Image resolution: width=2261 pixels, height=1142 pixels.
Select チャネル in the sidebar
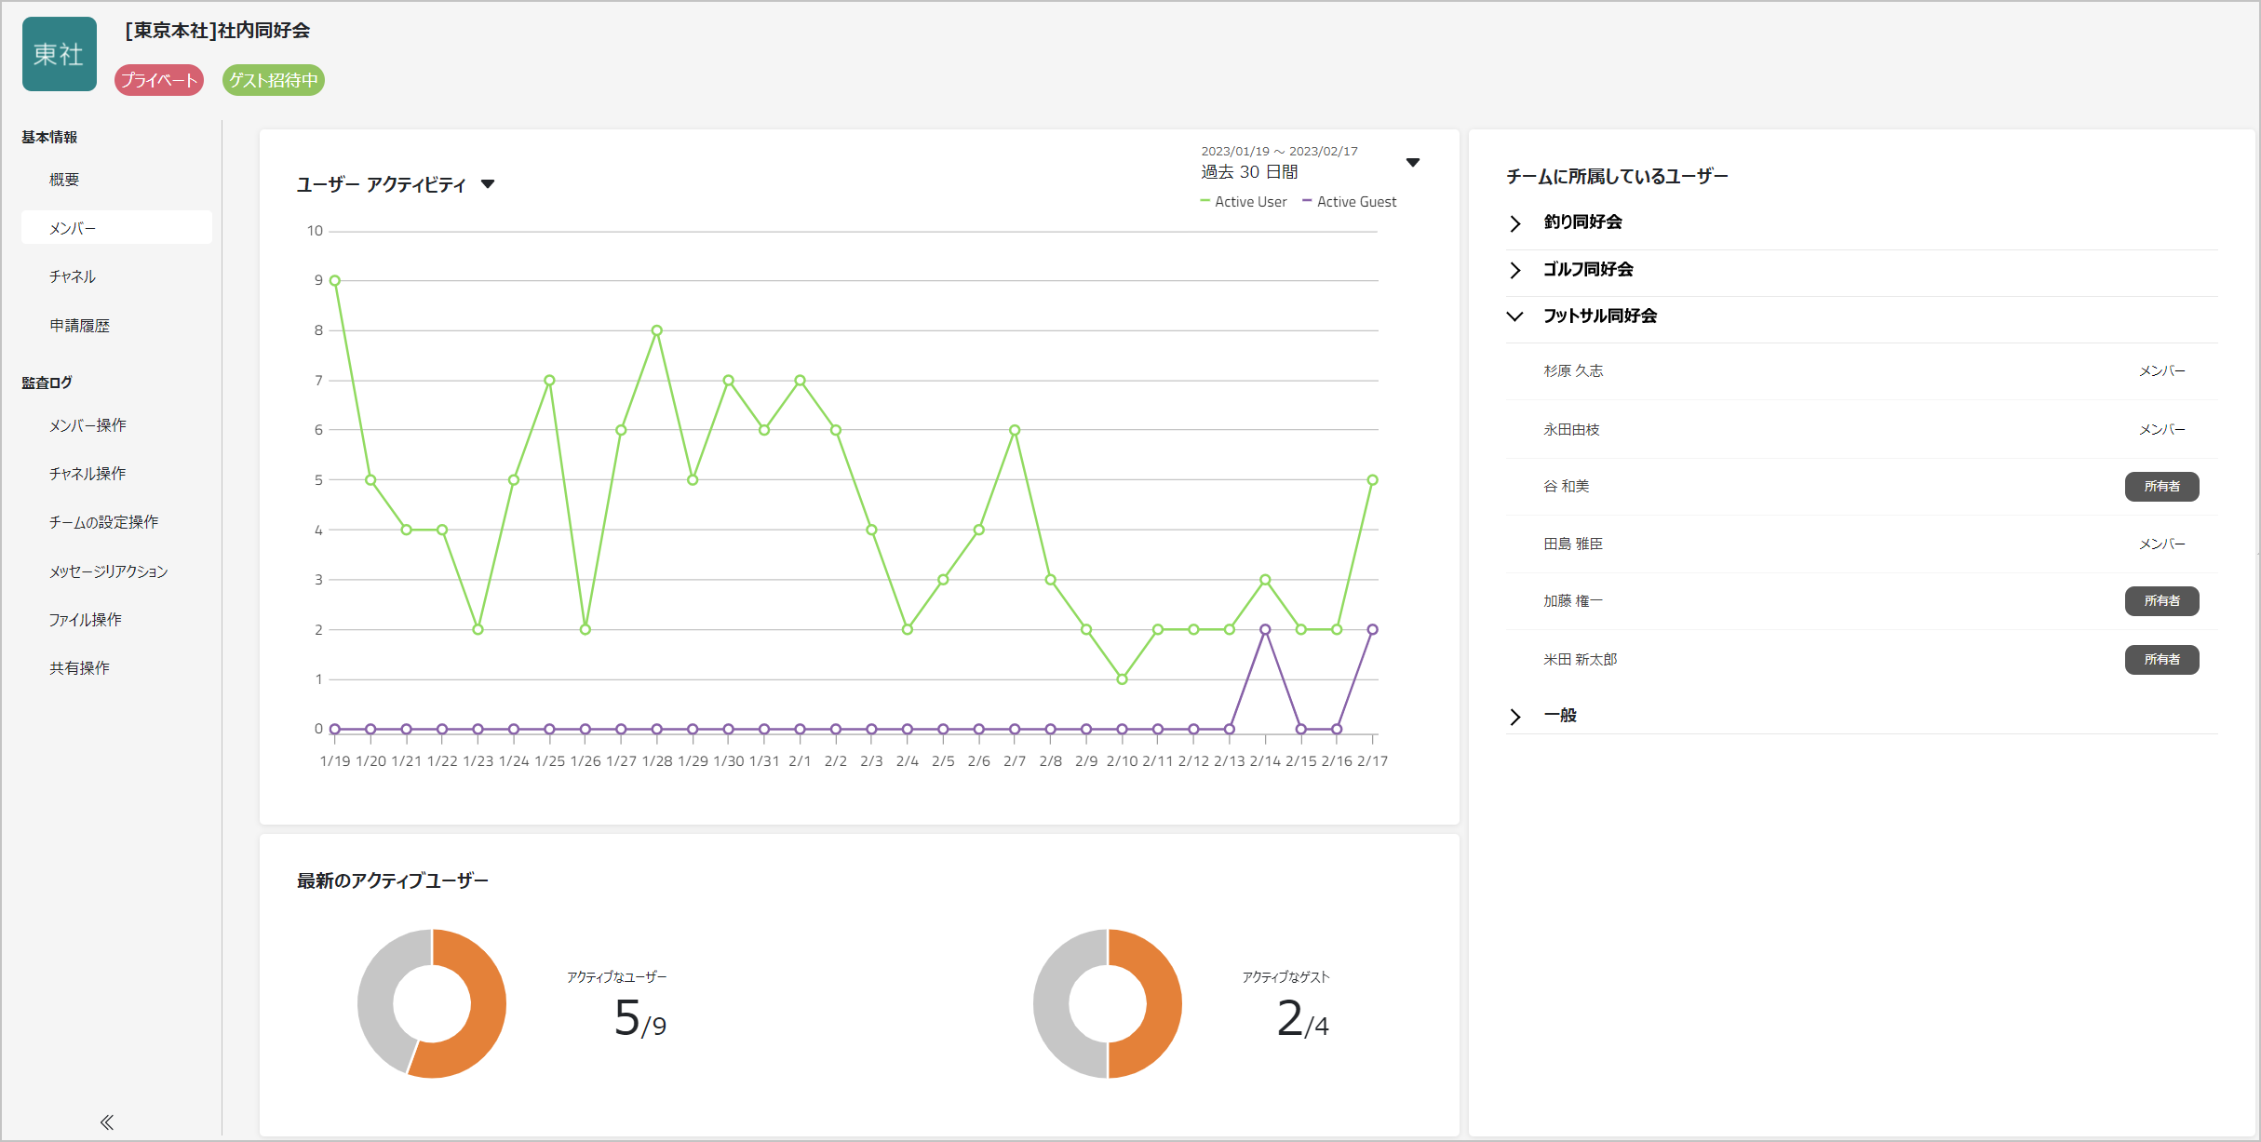pos(73,276)
